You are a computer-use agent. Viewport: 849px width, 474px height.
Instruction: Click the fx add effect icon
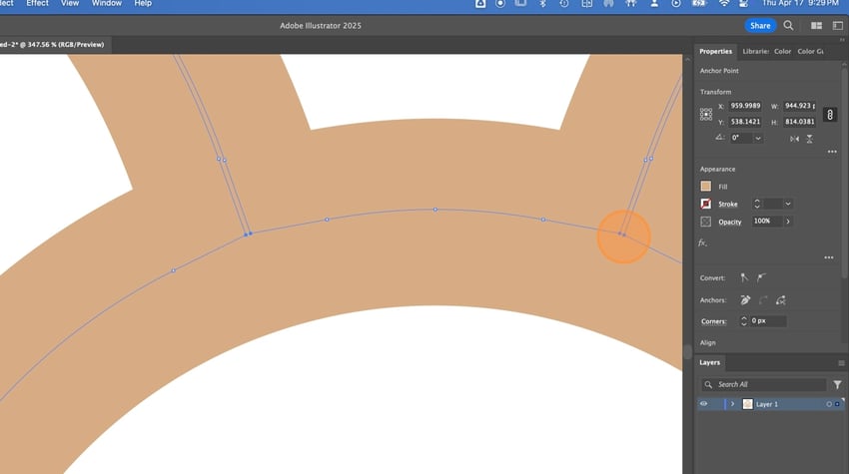tap(702, 242)
